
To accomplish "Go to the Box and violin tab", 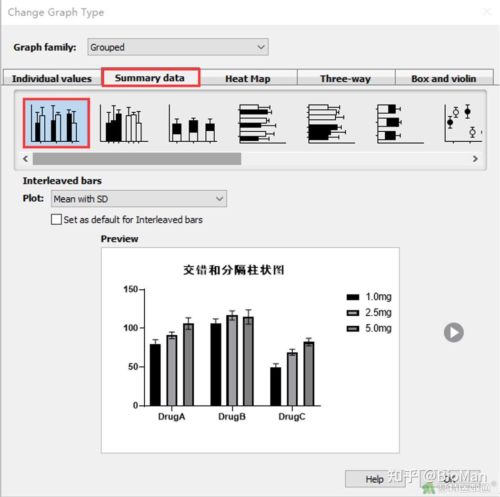I will pos(444,78).
